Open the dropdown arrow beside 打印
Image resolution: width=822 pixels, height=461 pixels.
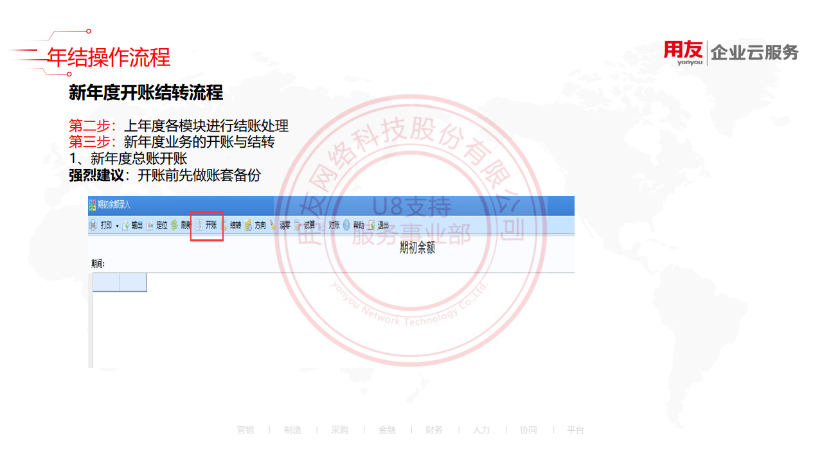click(x=117, y=226)
